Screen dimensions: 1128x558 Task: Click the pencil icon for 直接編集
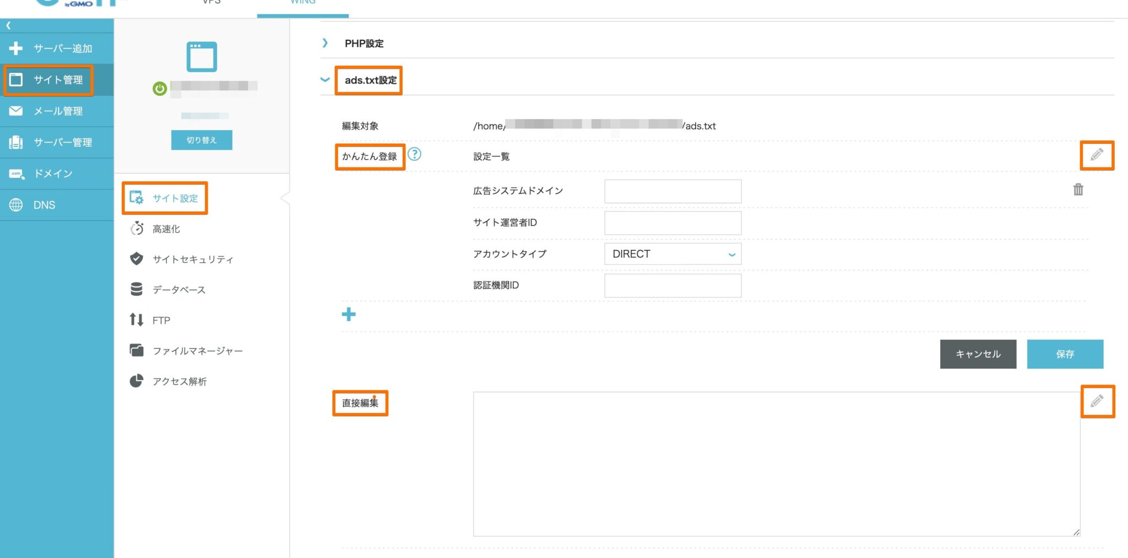click(1098, 402)
